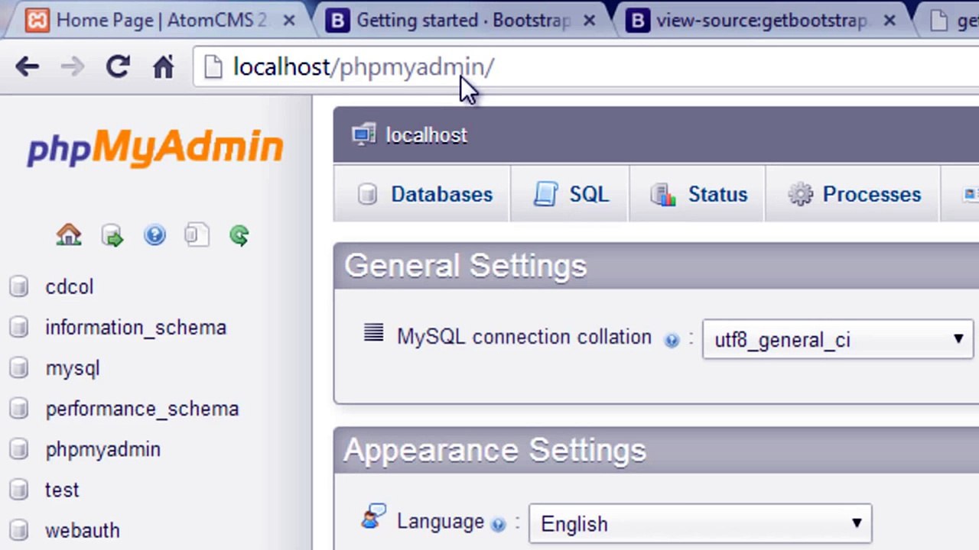Click the help icon beside connection collation
The image size is (979, 550).
[672, 341]
